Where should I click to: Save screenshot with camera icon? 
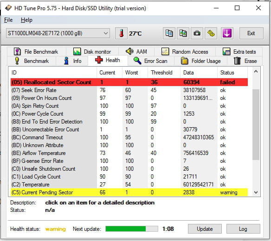(197, 33)
